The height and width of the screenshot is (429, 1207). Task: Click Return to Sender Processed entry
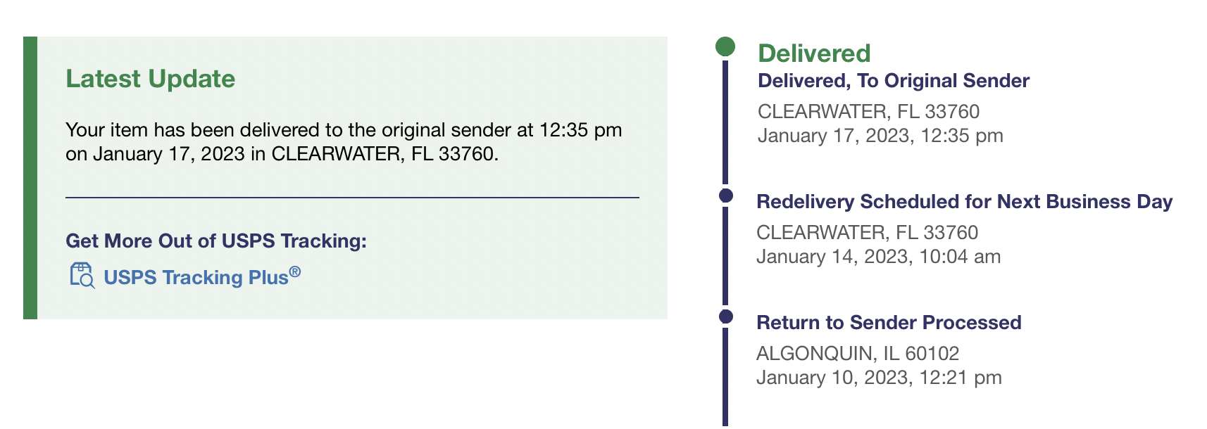coord(889,323)
